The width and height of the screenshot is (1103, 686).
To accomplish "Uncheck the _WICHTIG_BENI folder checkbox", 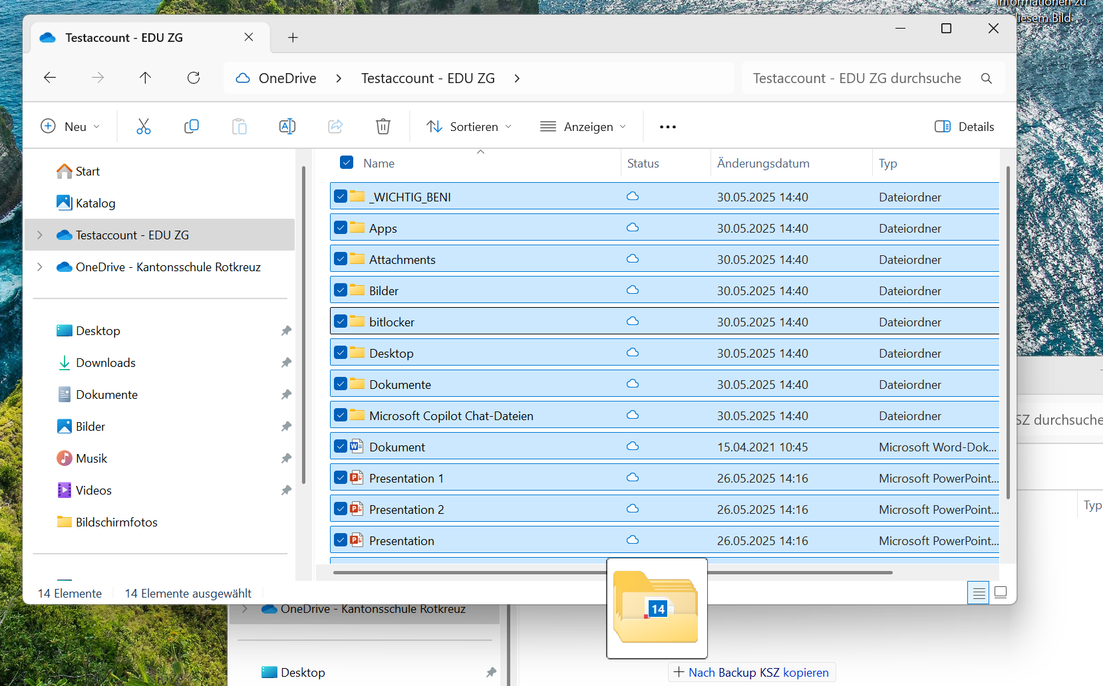I will tap(341, 196).
